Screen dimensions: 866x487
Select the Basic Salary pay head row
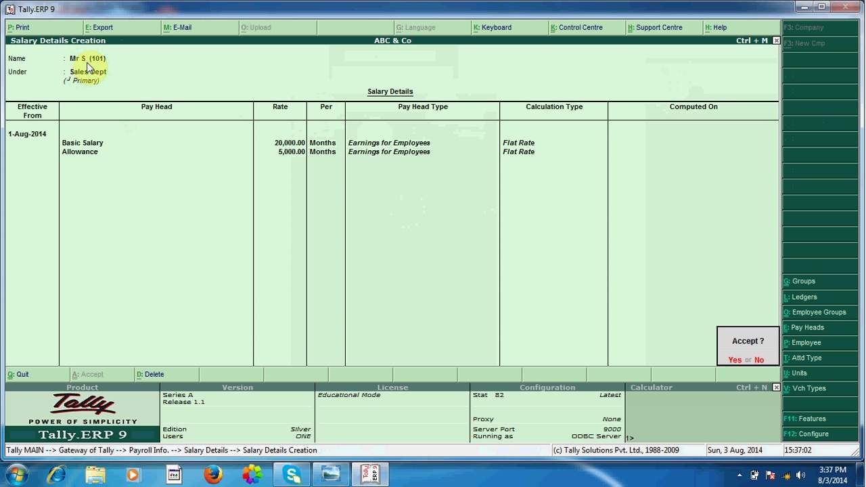83,143
